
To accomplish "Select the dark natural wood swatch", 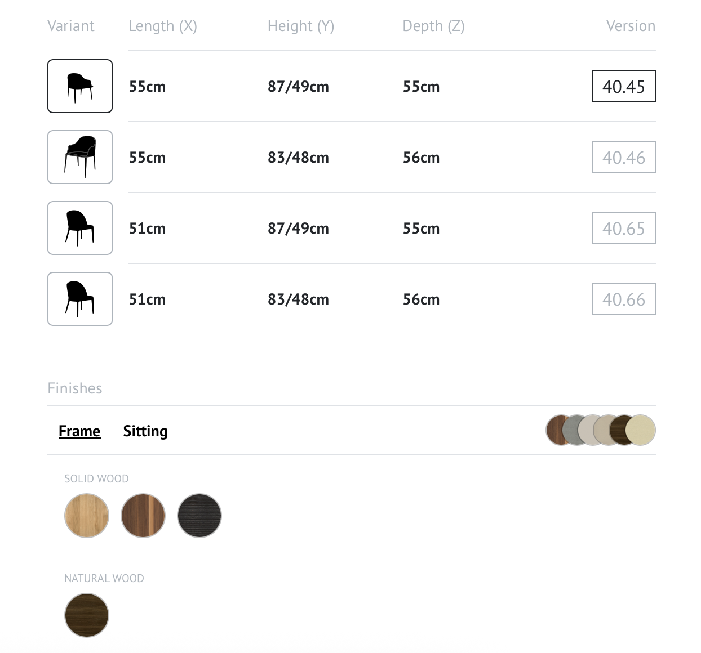I will click(87, 615).
